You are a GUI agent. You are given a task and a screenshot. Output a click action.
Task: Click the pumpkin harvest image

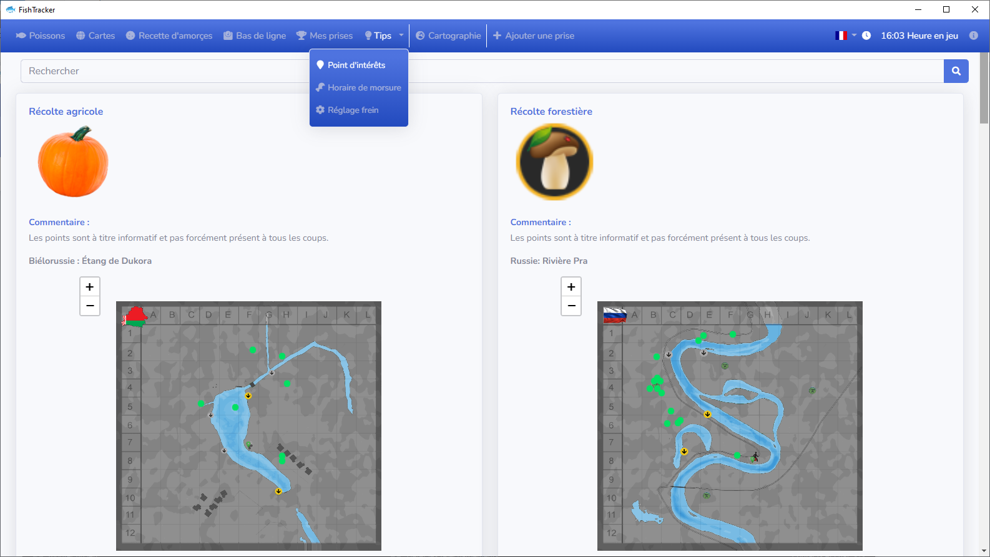[x=73, y=162]
